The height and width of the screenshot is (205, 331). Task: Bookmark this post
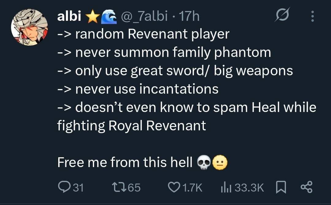pyautogui.click(x=281, y=187)
